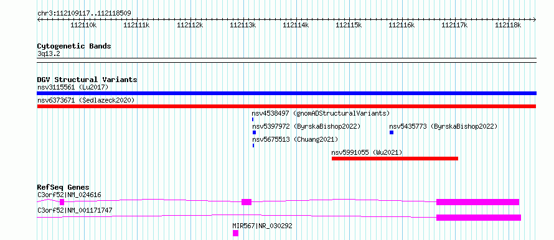The height and width of the screenshot is (240, 554).
Task: Open nsv5435773 (ByrskaBishop2022) label
Action: 443,126
